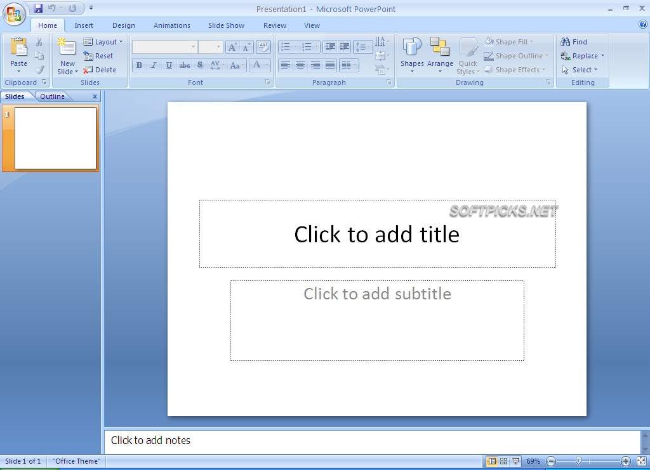Viewport: 650px width, 470px height.
Task: Center the text
Action: point(300,65)
